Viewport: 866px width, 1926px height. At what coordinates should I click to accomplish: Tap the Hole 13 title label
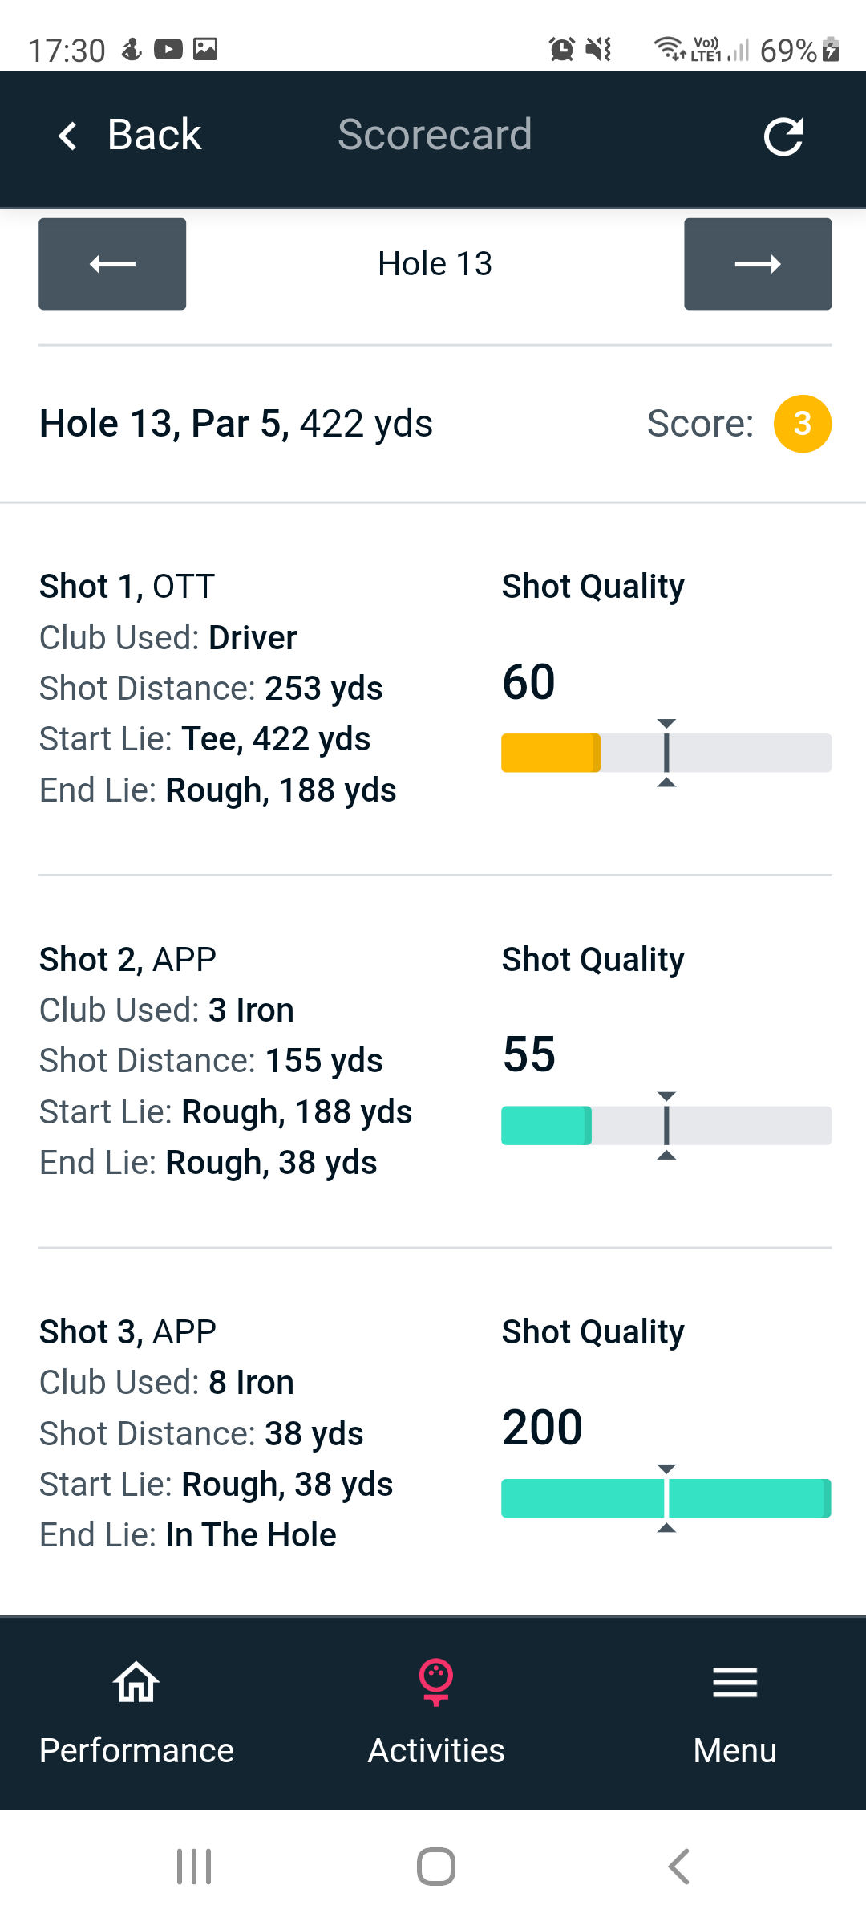435,264
